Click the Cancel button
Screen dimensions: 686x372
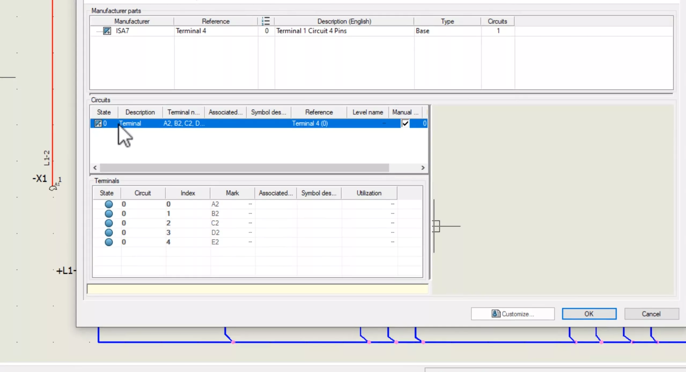651,314
